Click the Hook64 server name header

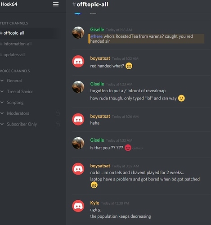pos(9,4)
